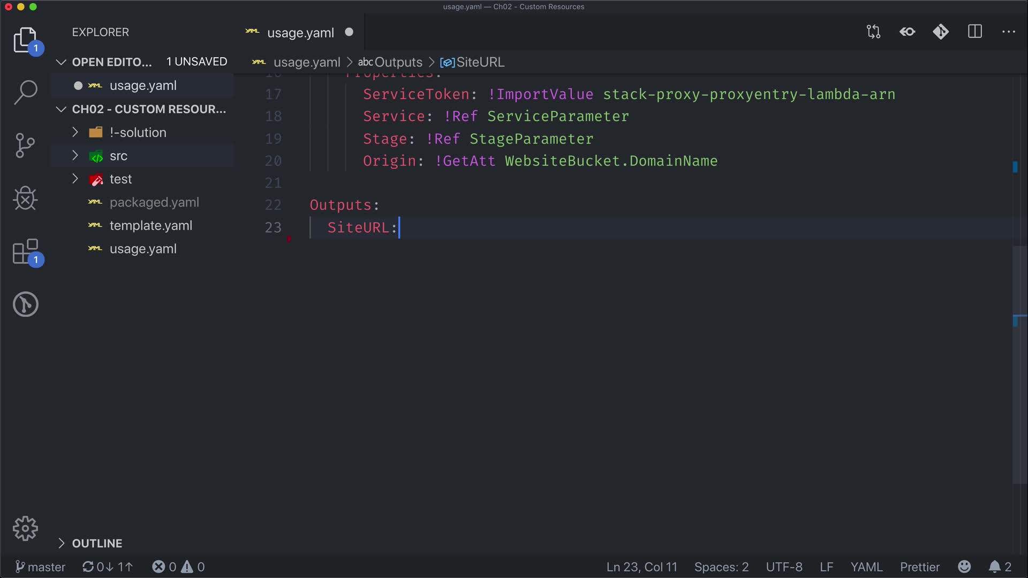Screen dimensions: 1028x578
Task: Change language mode YAML in status bar
Action: pyautogui.click(x=866, y=567)
